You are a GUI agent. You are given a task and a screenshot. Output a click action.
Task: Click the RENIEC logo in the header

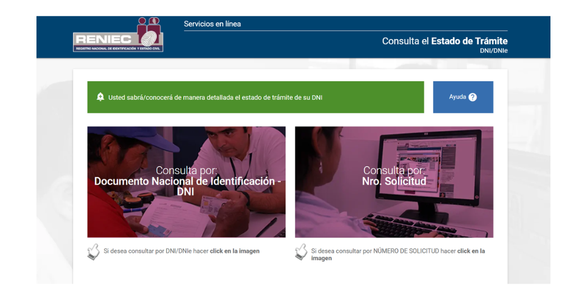(118, 34)
